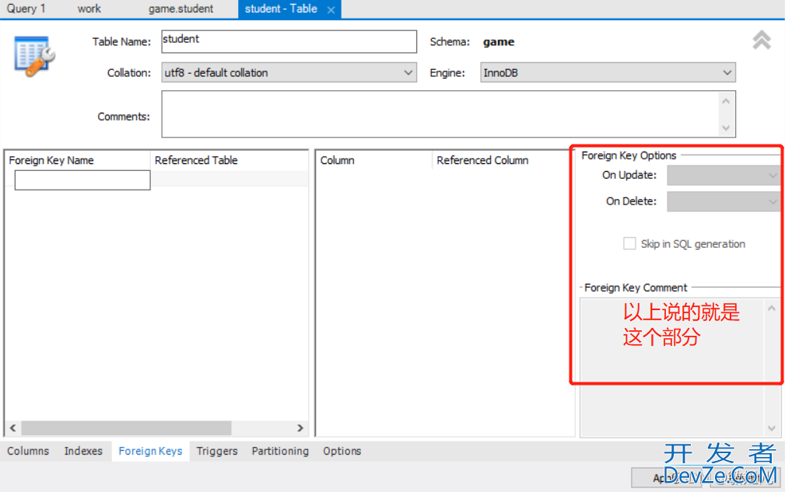Open the game.student tab

(x=180, y=9)
